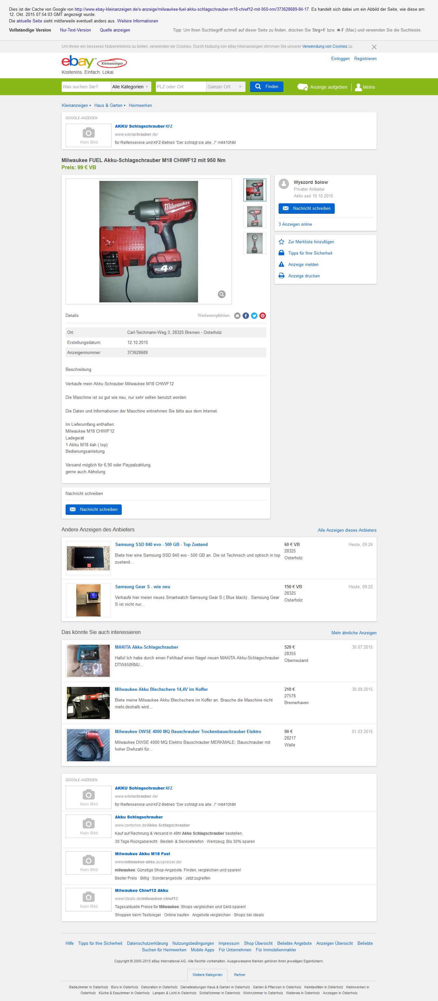Share the ad via email icon

point(237,316)
